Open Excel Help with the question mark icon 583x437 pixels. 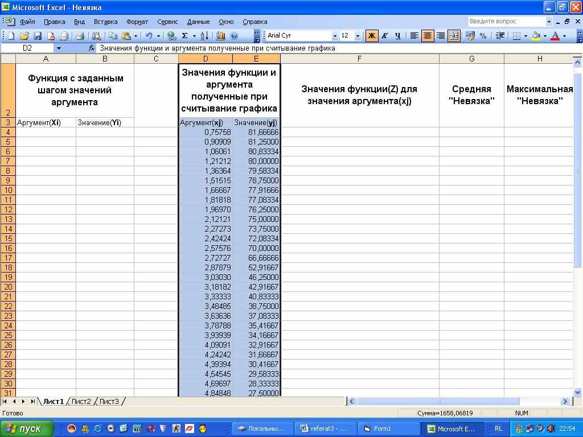click(x=234, y=36)
